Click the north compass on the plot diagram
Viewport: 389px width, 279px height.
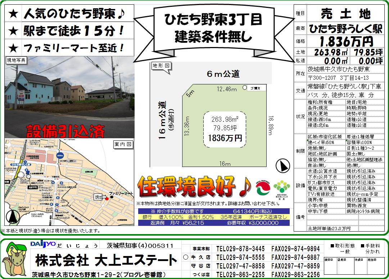tap(282, 166)
